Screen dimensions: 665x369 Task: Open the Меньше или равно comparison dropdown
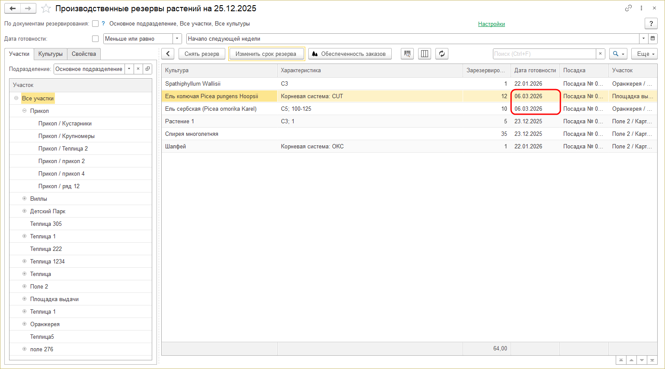[177, 39]
